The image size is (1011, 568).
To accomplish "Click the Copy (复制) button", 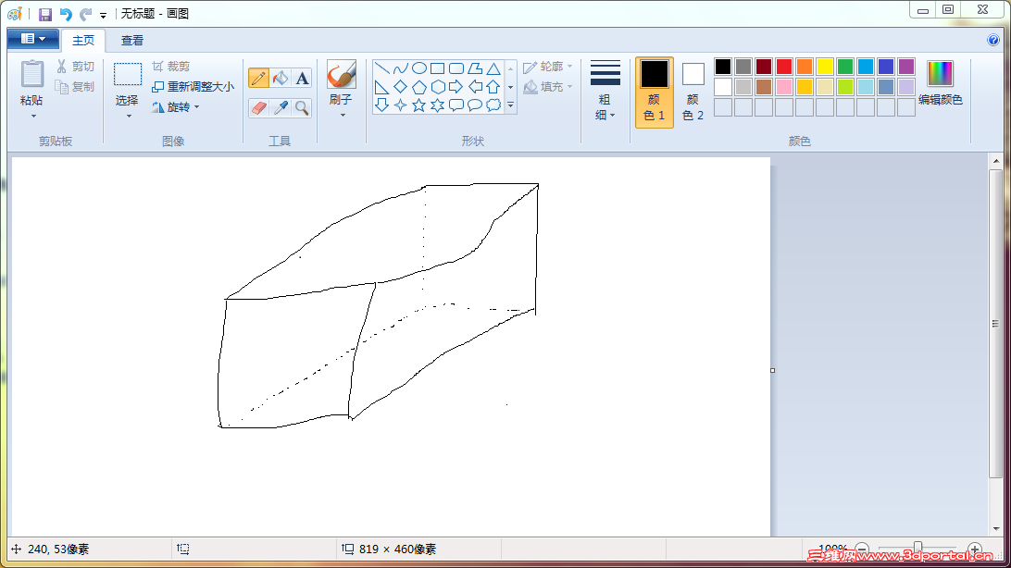I will (75, 86).
